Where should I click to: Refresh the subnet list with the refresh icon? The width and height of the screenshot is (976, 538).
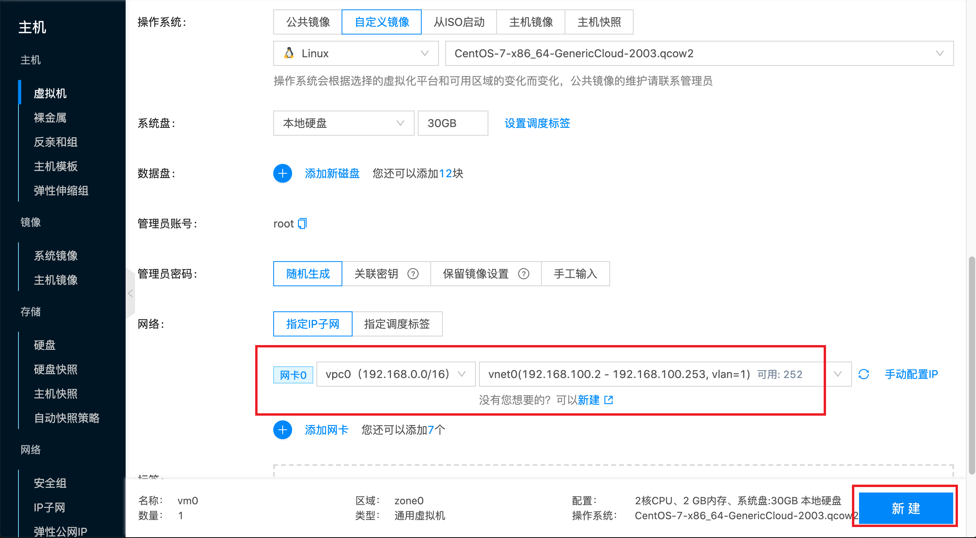pyautogui.click(x=864, y=374)
